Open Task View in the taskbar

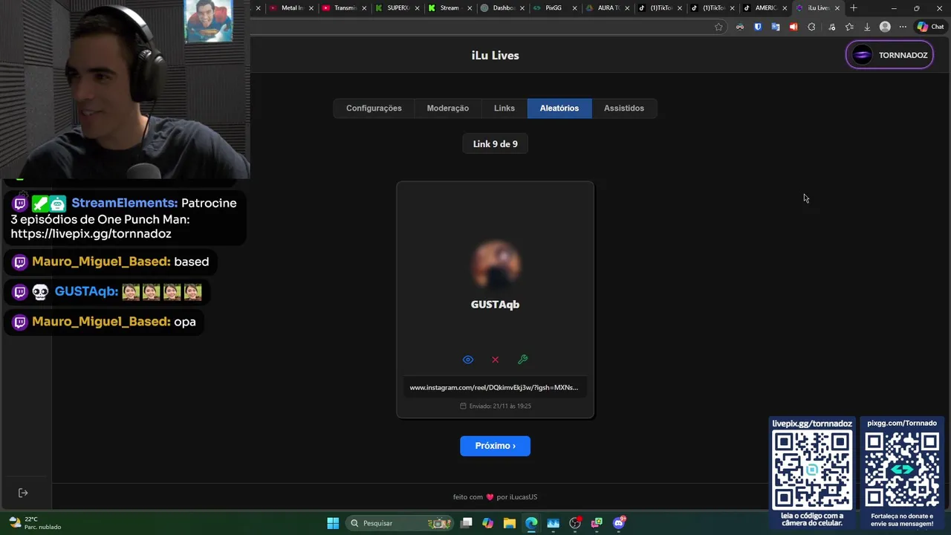[467, 523]
